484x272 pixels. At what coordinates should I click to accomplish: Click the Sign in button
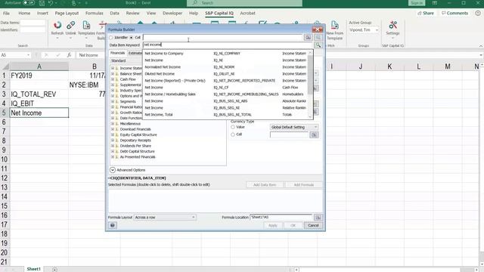(x=417, y=3)
